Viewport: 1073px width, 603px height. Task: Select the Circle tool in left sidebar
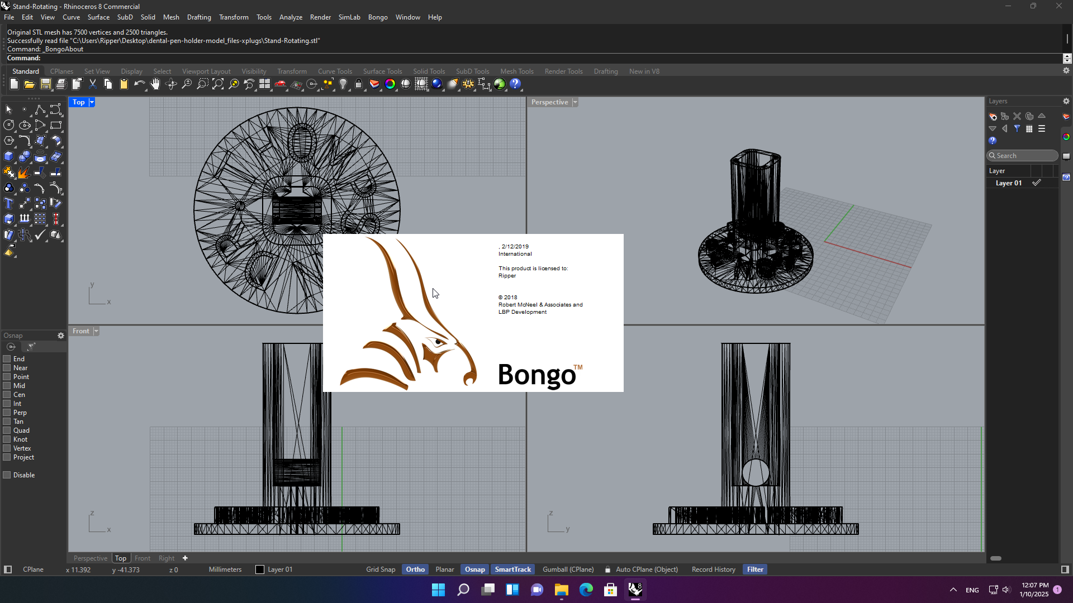click(9, 125)
